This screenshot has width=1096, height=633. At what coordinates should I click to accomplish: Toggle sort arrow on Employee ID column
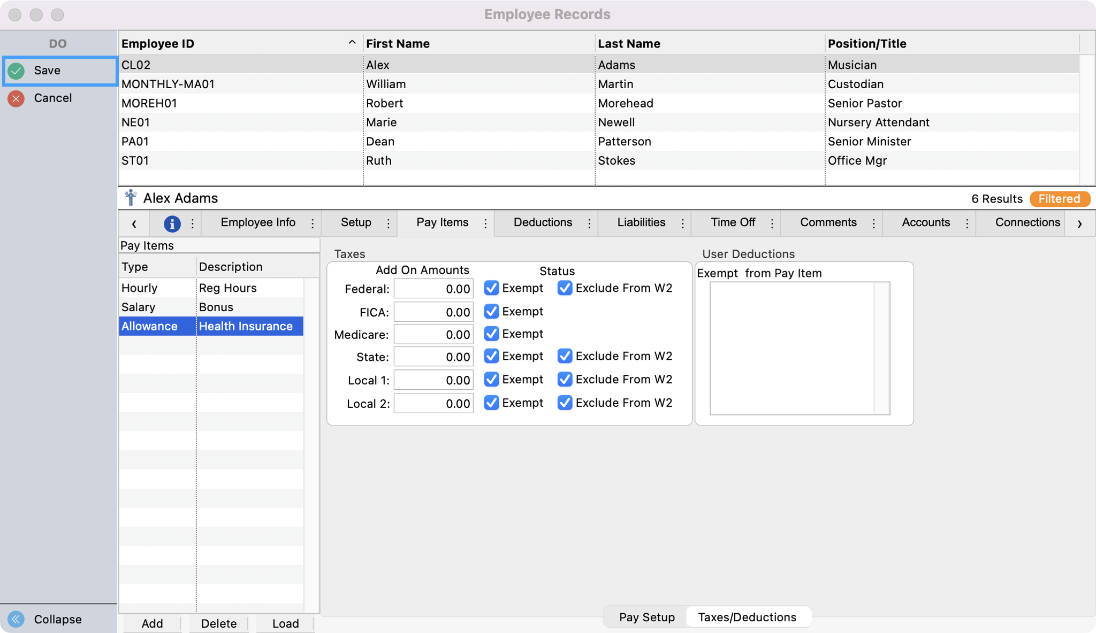click(352, 43)
